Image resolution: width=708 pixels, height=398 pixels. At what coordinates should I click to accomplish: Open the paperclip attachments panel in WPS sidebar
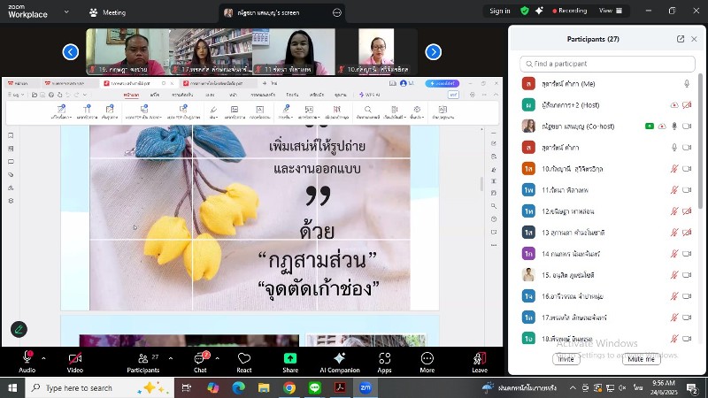(x=11, y=174)
